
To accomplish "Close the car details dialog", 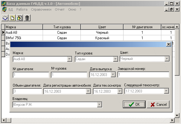I will (169, 44).
